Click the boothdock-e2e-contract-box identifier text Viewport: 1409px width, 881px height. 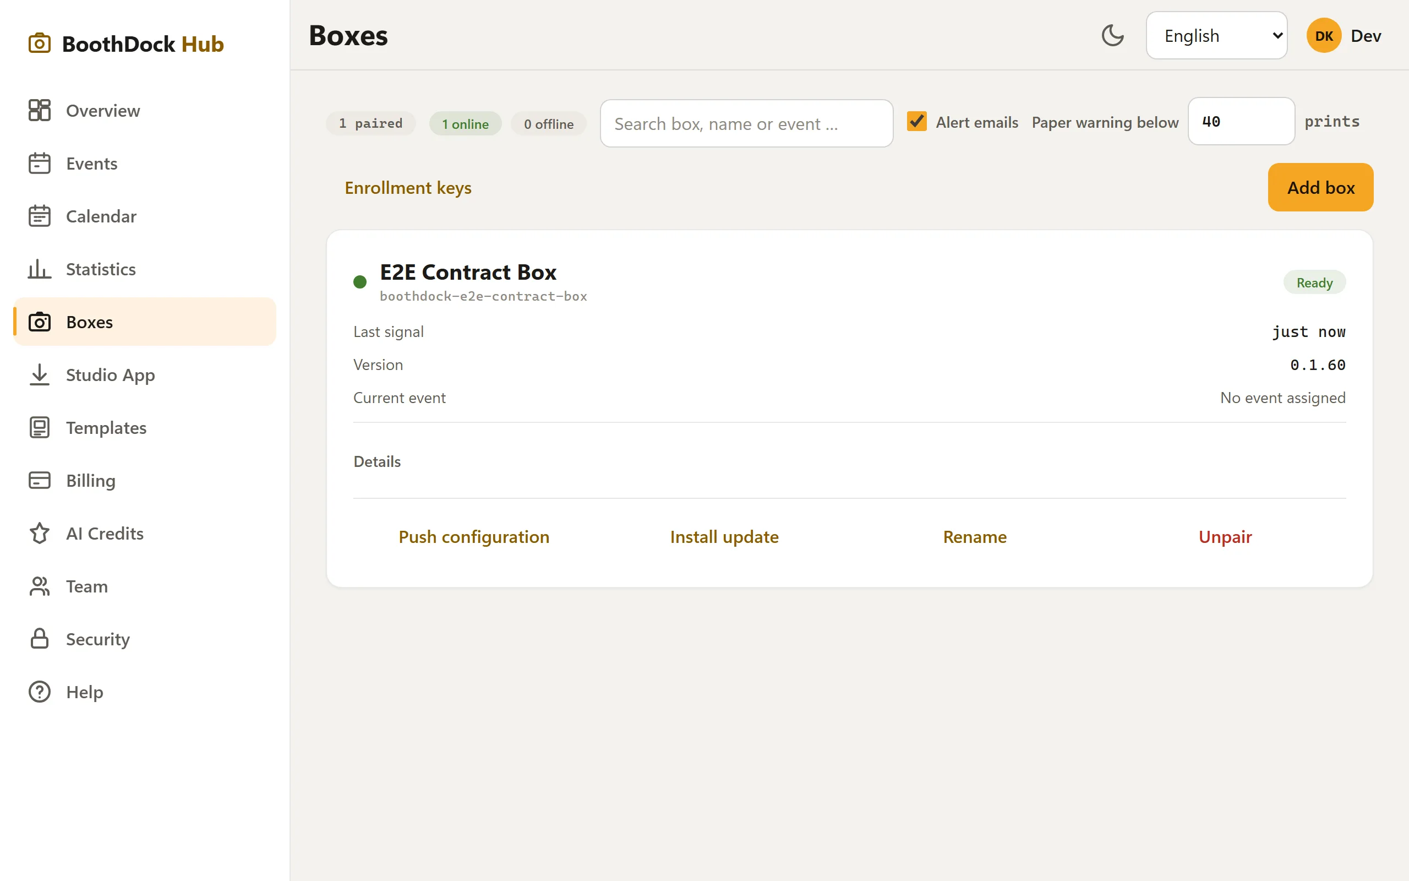coord(483,296)
